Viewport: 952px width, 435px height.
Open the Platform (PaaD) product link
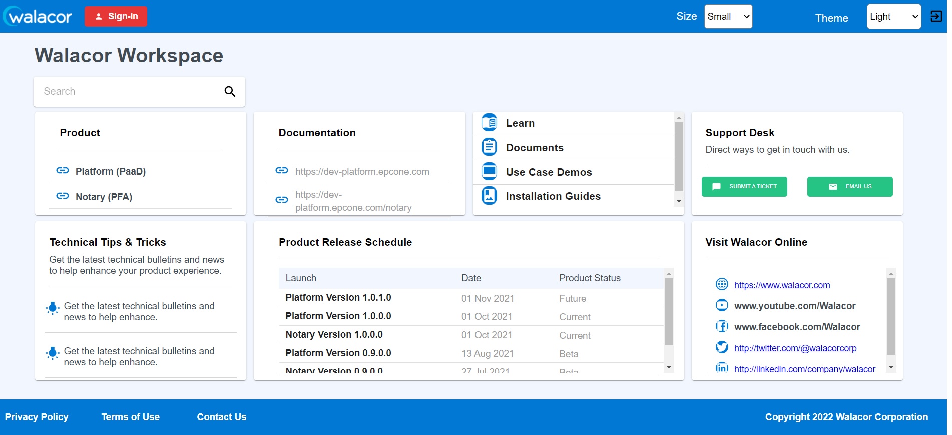coord(111,171)
